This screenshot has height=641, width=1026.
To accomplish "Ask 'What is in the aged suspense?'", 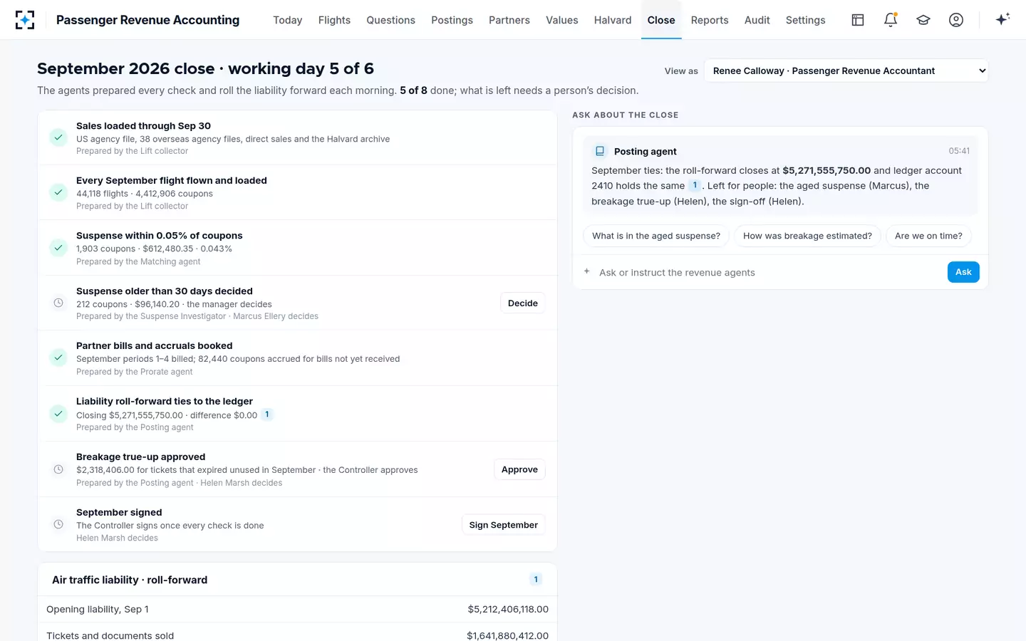I will pyautogui.click(x=656, y=236).
